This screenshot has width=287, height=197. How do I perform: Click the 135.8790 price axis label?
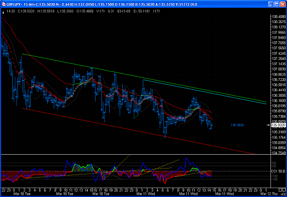point(279,111)
